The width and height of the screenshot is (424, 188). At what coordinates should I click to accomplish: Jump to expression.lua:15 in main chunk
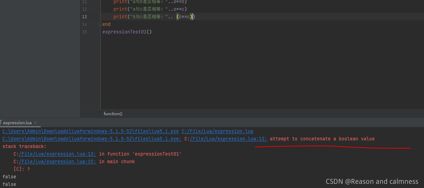tap(58, 161)
